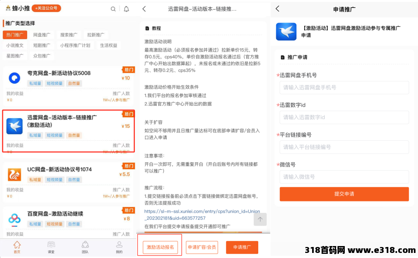418x258 pixels.
Task: Select the 网盘推广 category tab
Action: pyautogui.click(x=42, y=35)
